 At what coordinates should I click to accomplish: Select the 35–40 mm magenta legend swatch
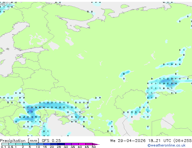[x=75, y=144]
